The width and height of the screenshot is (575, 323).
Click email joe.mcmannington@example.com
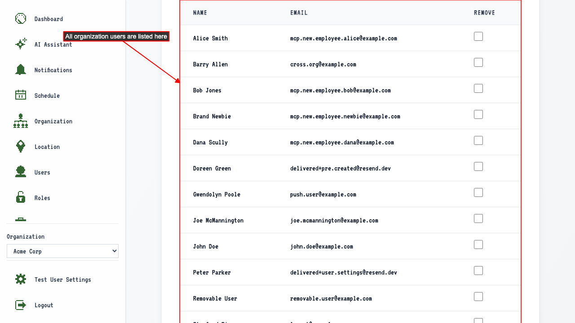(334, 220)
